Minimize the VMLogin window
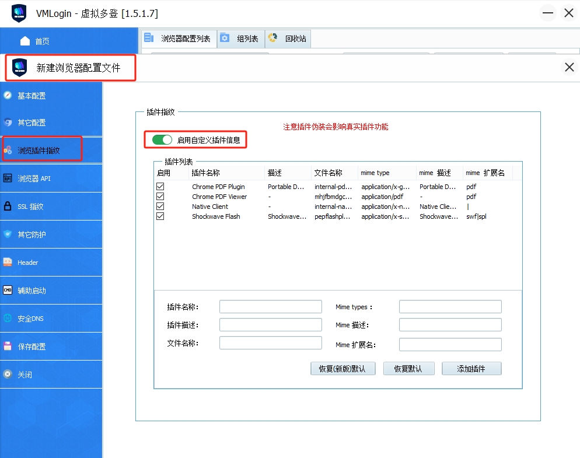 pyautogui.click(x=548, y=13)
